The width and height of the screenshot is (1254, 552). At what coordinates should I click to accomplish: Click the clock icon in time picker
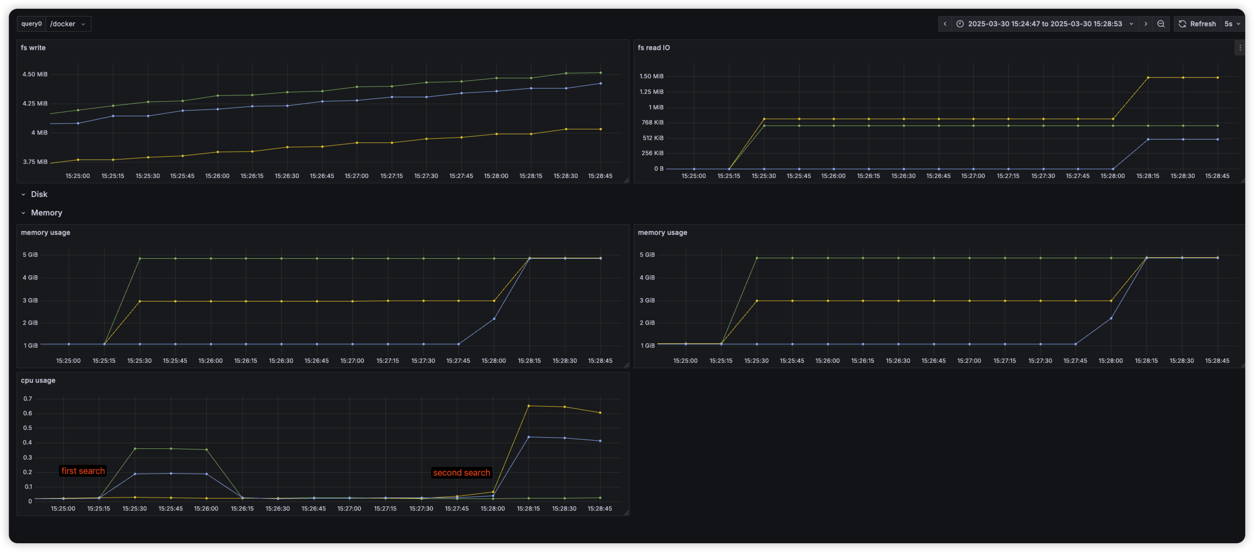(x=960, y=24)
